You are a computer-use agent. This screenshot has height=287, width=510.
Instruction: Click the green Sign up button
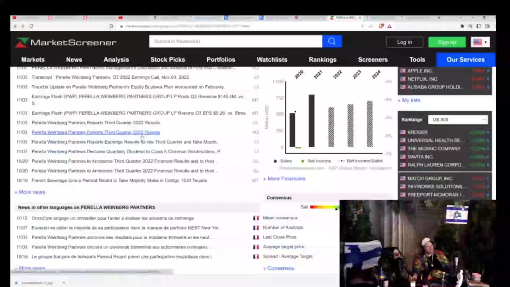[x=447, y=42]
